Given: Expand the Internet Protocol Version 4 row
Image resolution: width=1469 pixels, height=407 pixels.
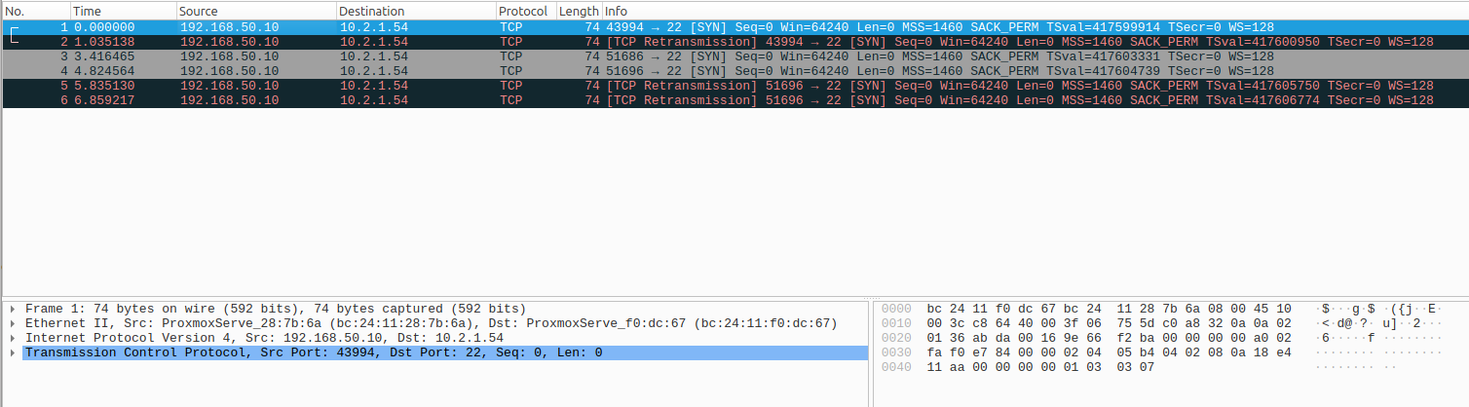Looking at the screenshot, I should click(x=12, y=338).
